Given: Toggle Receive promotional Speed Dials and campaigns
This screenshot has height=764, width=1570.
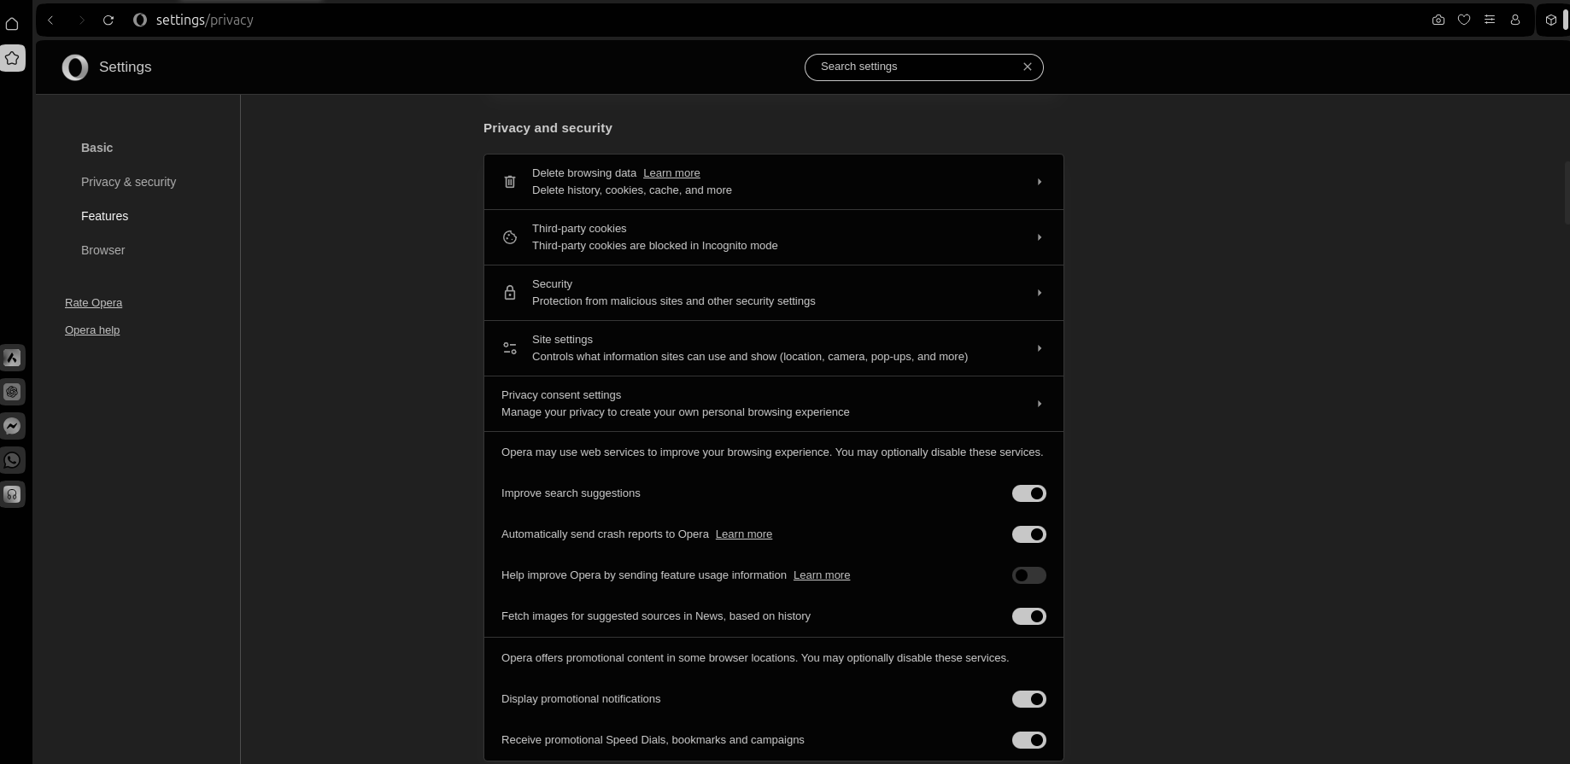Looking at the screenshot, I should 1029,740.
